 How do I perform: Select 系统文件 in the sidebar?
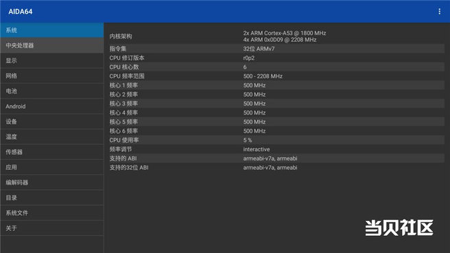click(52, 213)
